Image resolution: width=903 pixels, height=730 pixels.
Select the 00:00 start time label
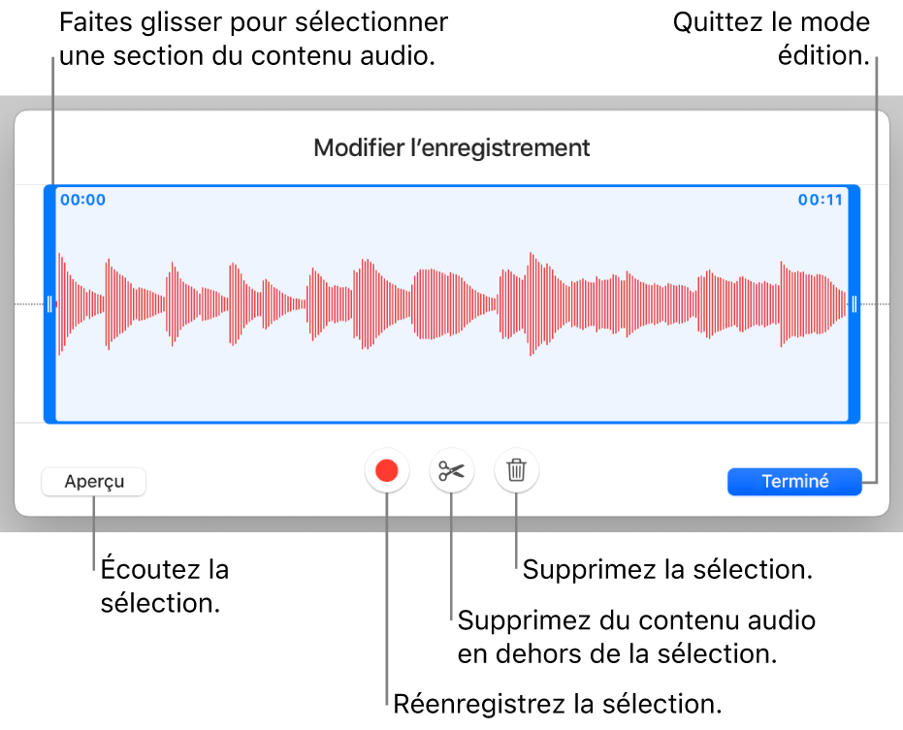pos(82,201)
